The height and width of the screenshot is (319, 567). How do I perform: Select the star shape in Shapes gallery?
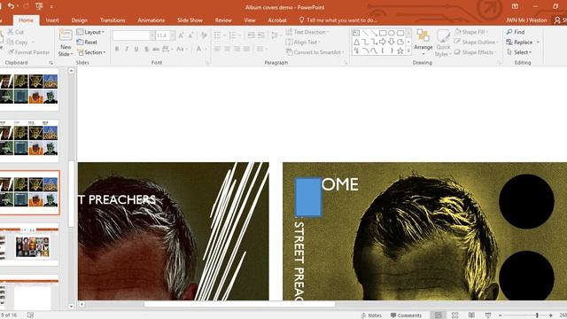[400, 51]
